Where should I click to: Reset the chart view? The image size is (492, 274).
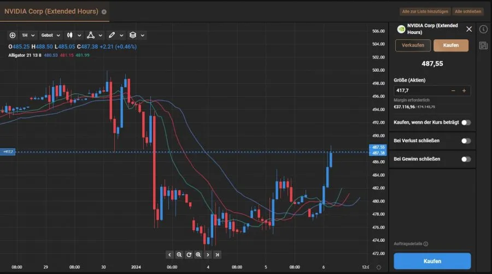pos(189,254)
